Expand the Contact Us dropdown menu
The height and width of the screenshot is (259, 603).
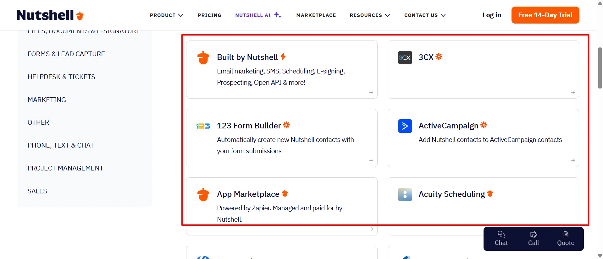tap(425, 15)
